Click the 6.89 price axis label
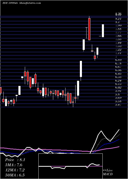The height and width of the screenshot is (179, 128). tap(118, 60)
